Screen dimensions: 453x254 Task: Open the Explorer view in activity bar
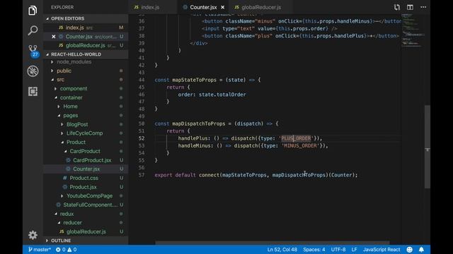[x=33, y=11]
